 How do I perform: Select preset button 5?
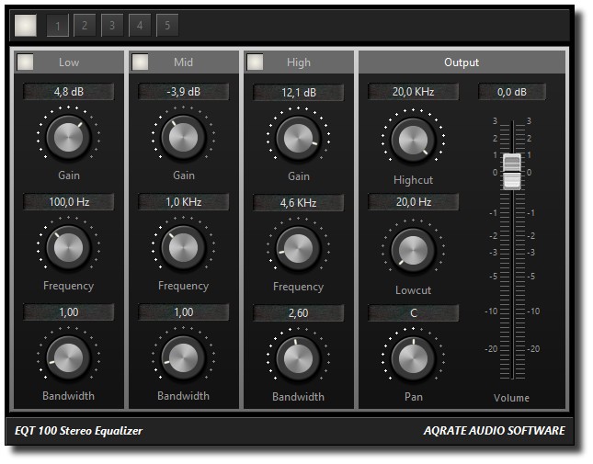point(167,26)
